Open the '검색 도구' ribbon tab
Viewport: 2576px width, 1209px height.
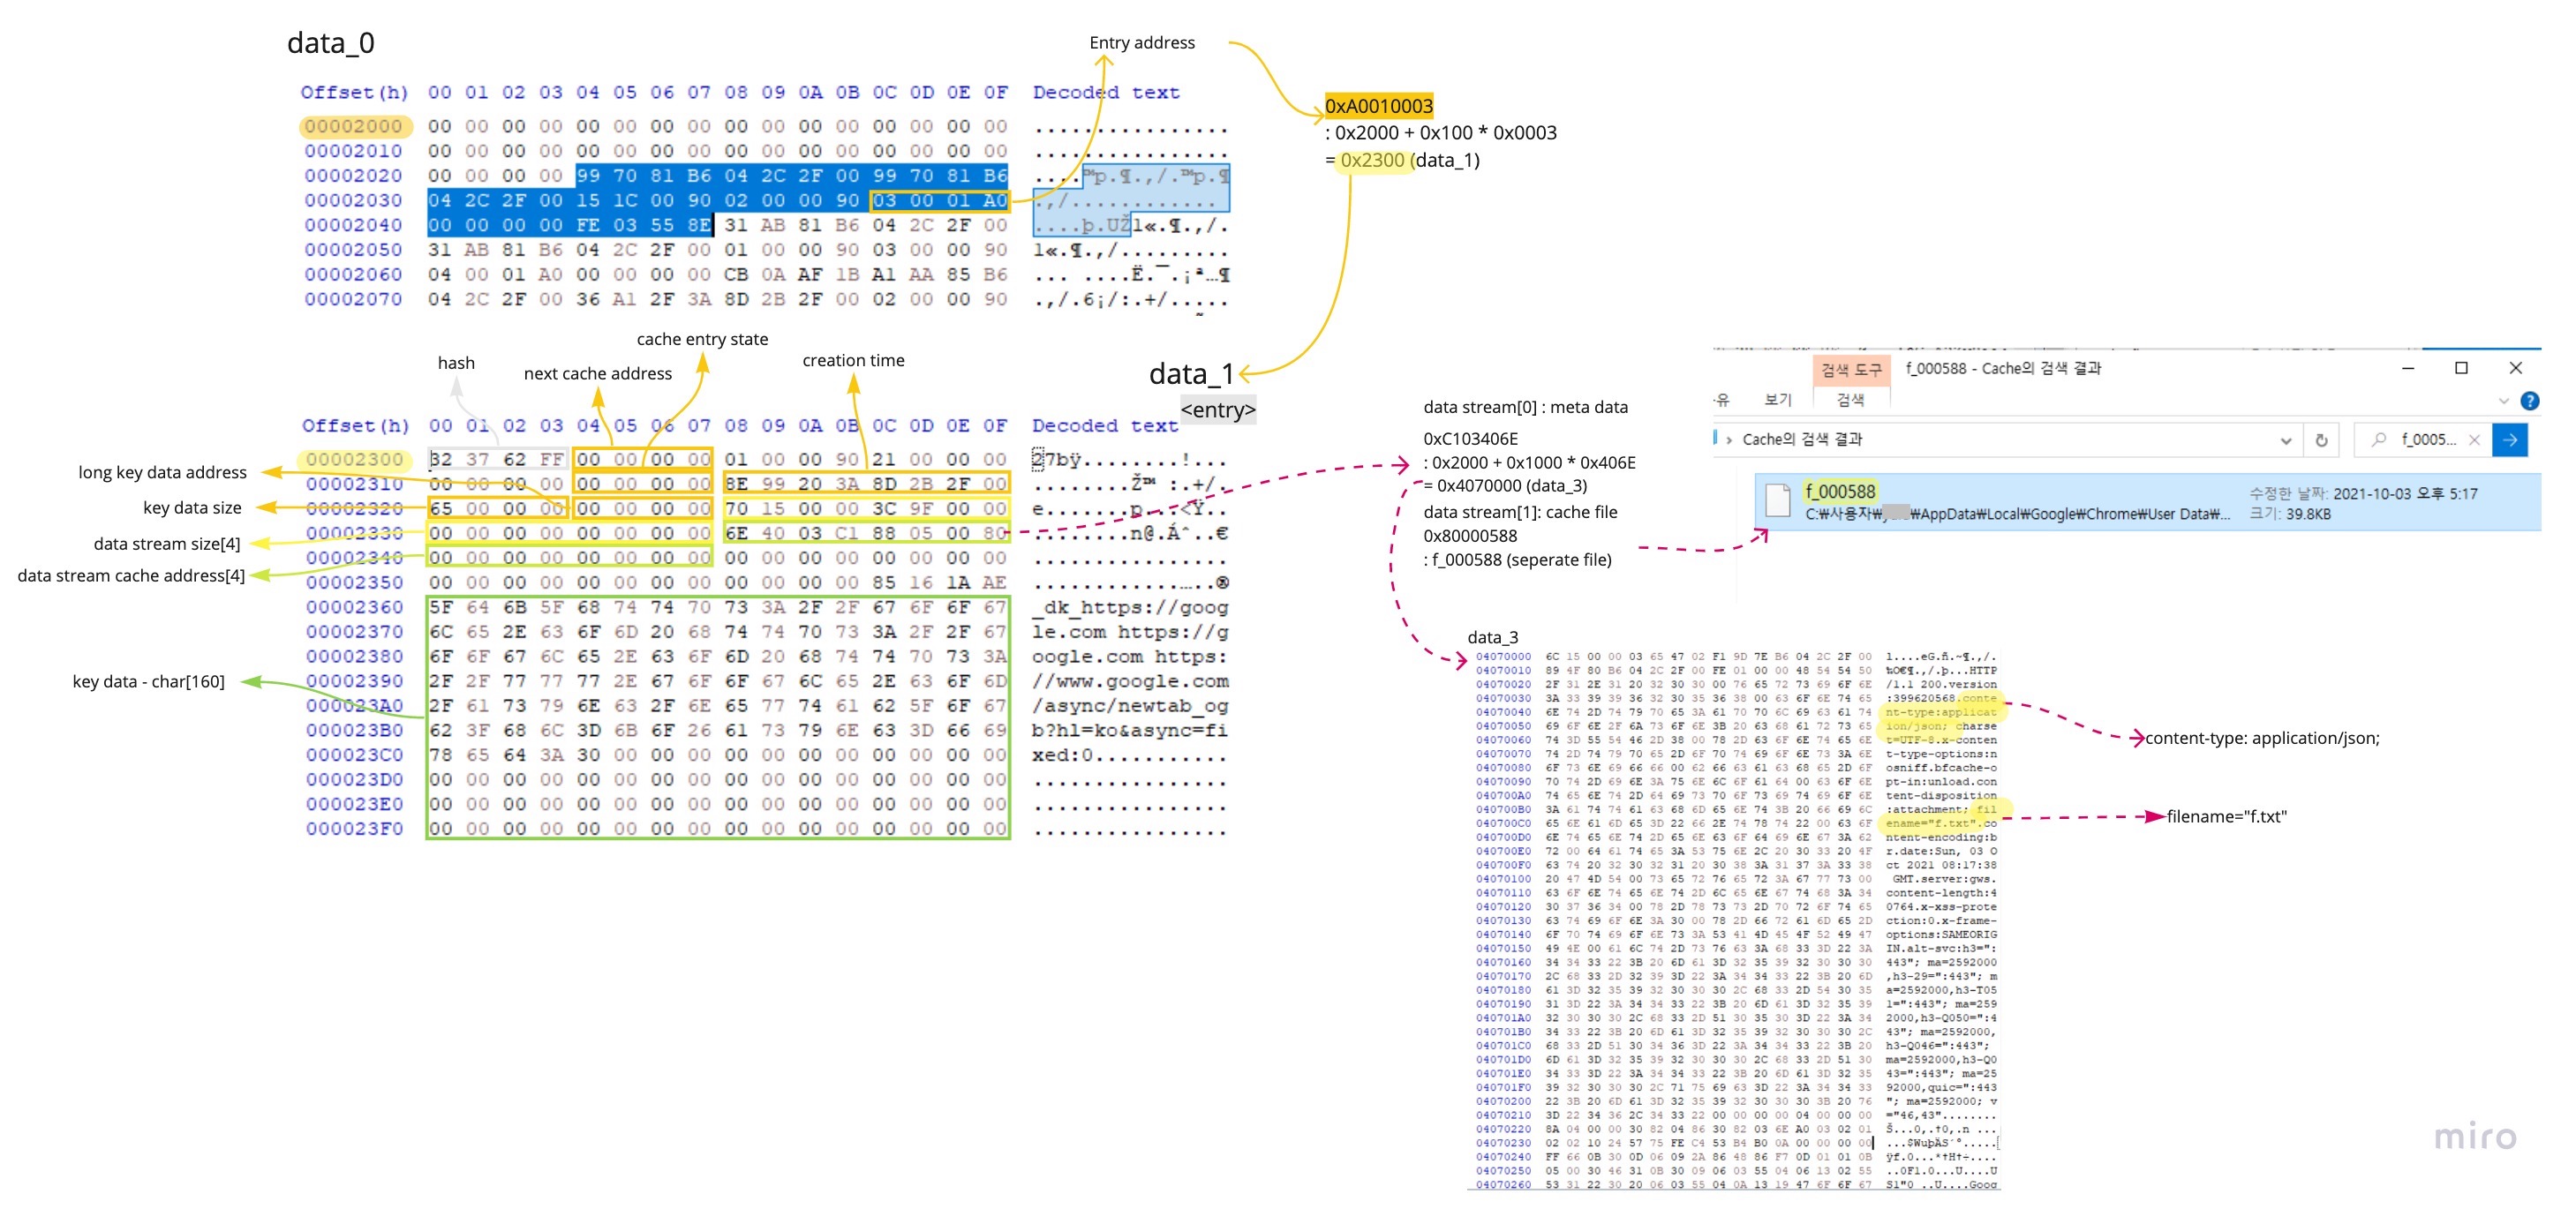click(x=1850, y=370)
